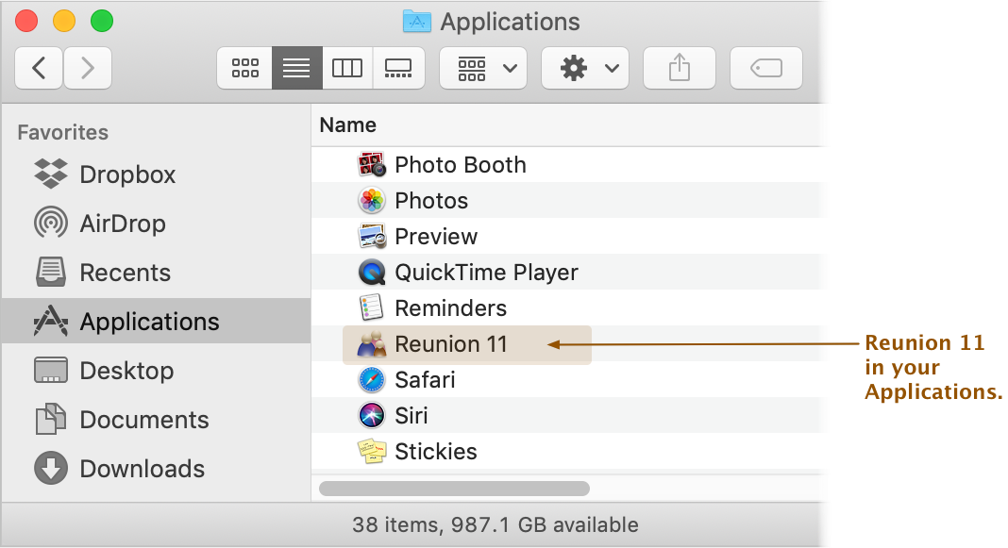Click the Recents icon in the sidebar

click(51, 272)
